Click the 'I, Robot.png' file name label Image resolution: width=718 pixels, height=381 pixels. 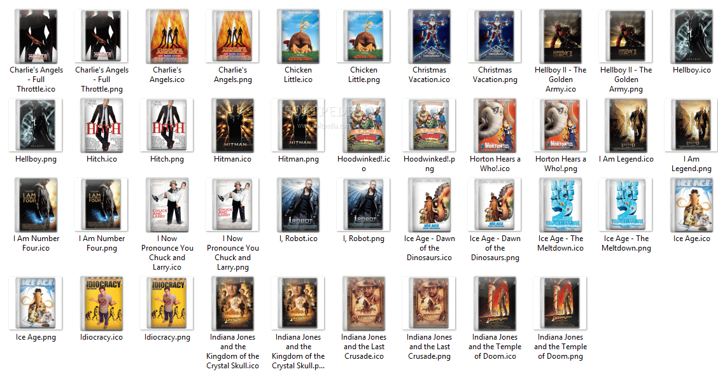click(363, 239)
